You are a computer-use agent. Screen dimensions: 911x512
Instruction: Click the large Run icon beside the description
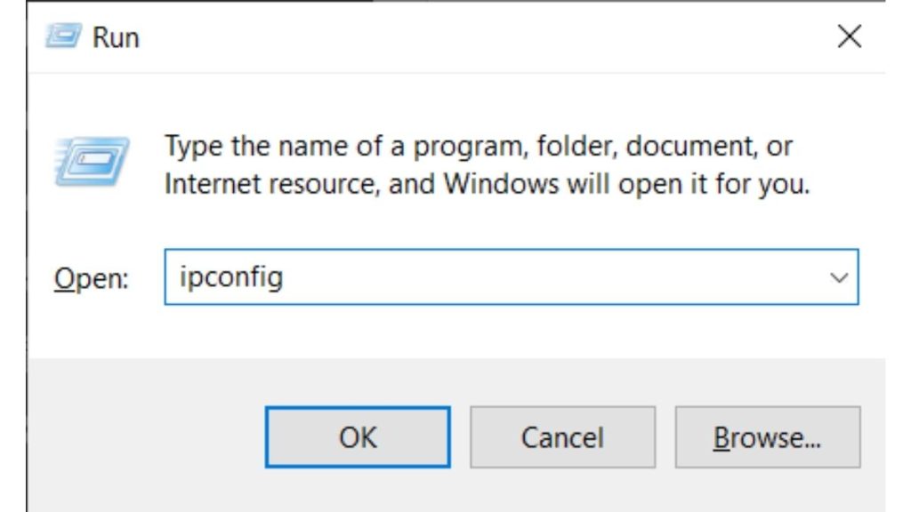point(92,162)
